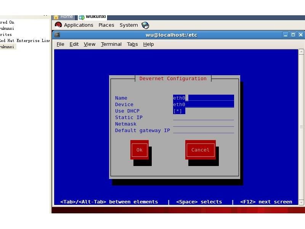Open the Tabs menu
Viewport: 305px width, 229px height.
click(132, 44)
